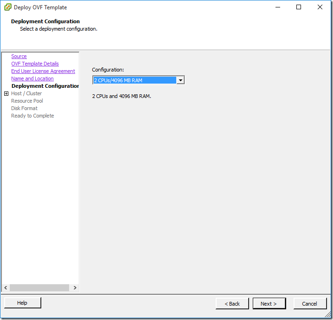Screen dimensions: 333x320
Task: Click the Ready to Complete step
Action: (x=33, y=116)
